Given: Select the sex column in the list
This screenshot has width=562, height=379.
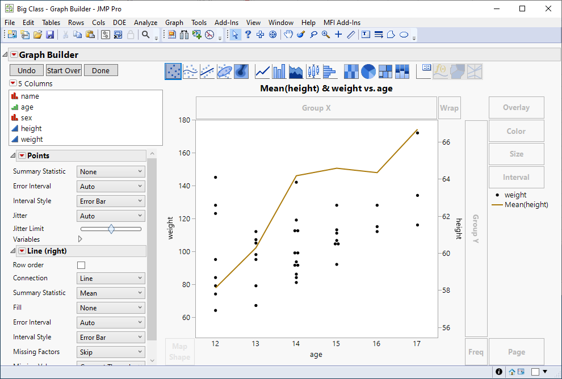Looking at the screenshot, I should click(x=26, y=117).
